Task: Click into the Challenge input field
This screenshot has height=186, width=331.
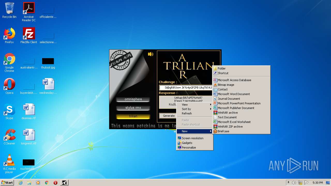Action: pos(186,88)
